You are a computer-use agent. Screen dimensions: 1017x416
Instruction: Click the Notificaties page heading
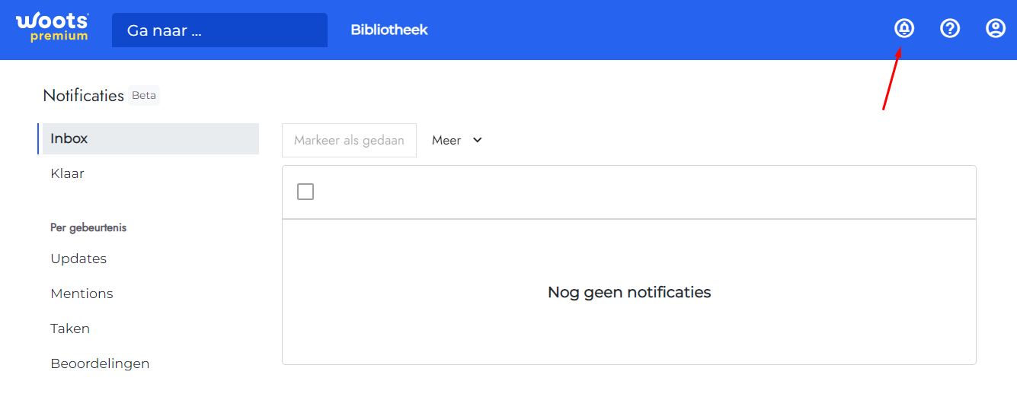[83, 96]
